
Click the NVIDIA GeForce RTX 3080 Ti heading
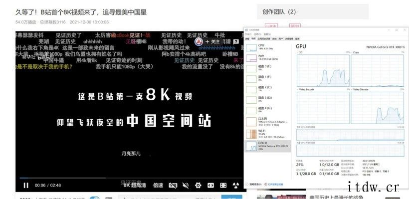click(x=386, y=47)
